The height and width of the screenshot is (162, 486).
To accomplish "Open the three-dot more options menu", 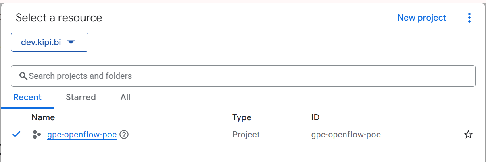I will (x=469, y=18).
